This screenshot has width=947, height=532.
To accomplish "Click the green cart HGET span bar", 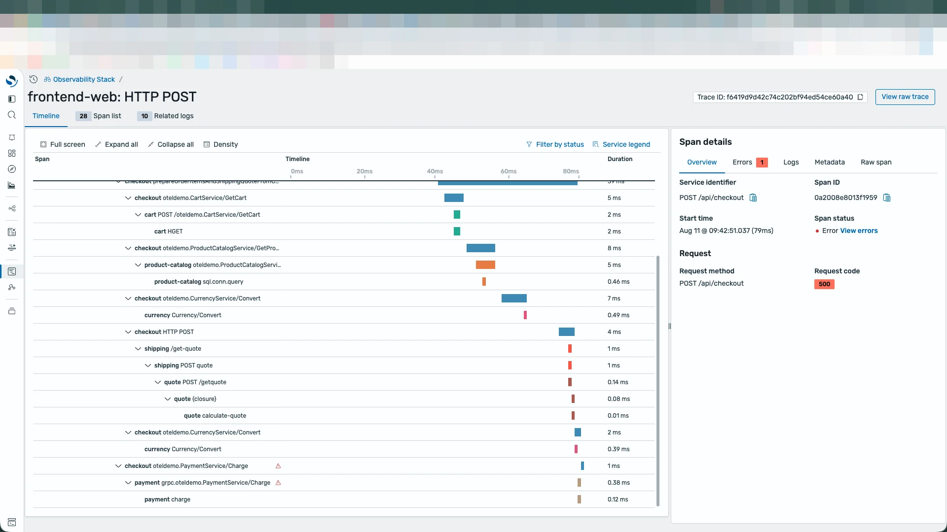I will point(457,232).
